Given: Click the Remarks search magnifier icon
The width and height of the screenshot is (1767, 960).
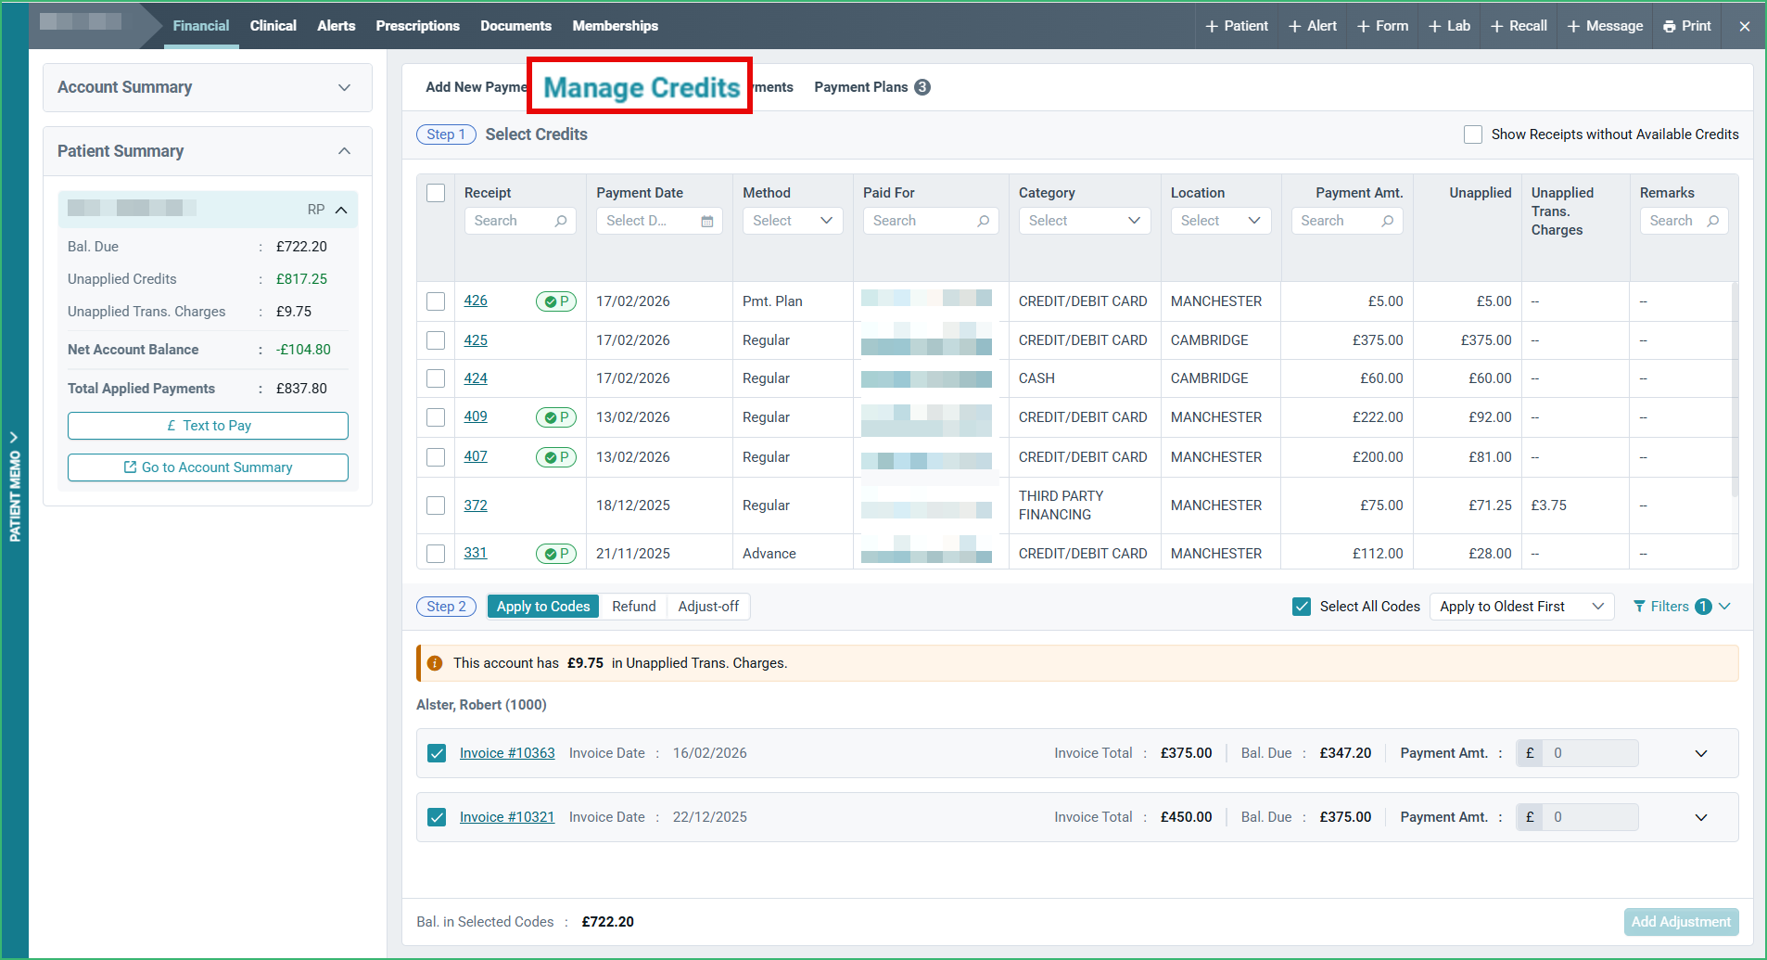Looking at the screenshot, I should coord(1713,221).
